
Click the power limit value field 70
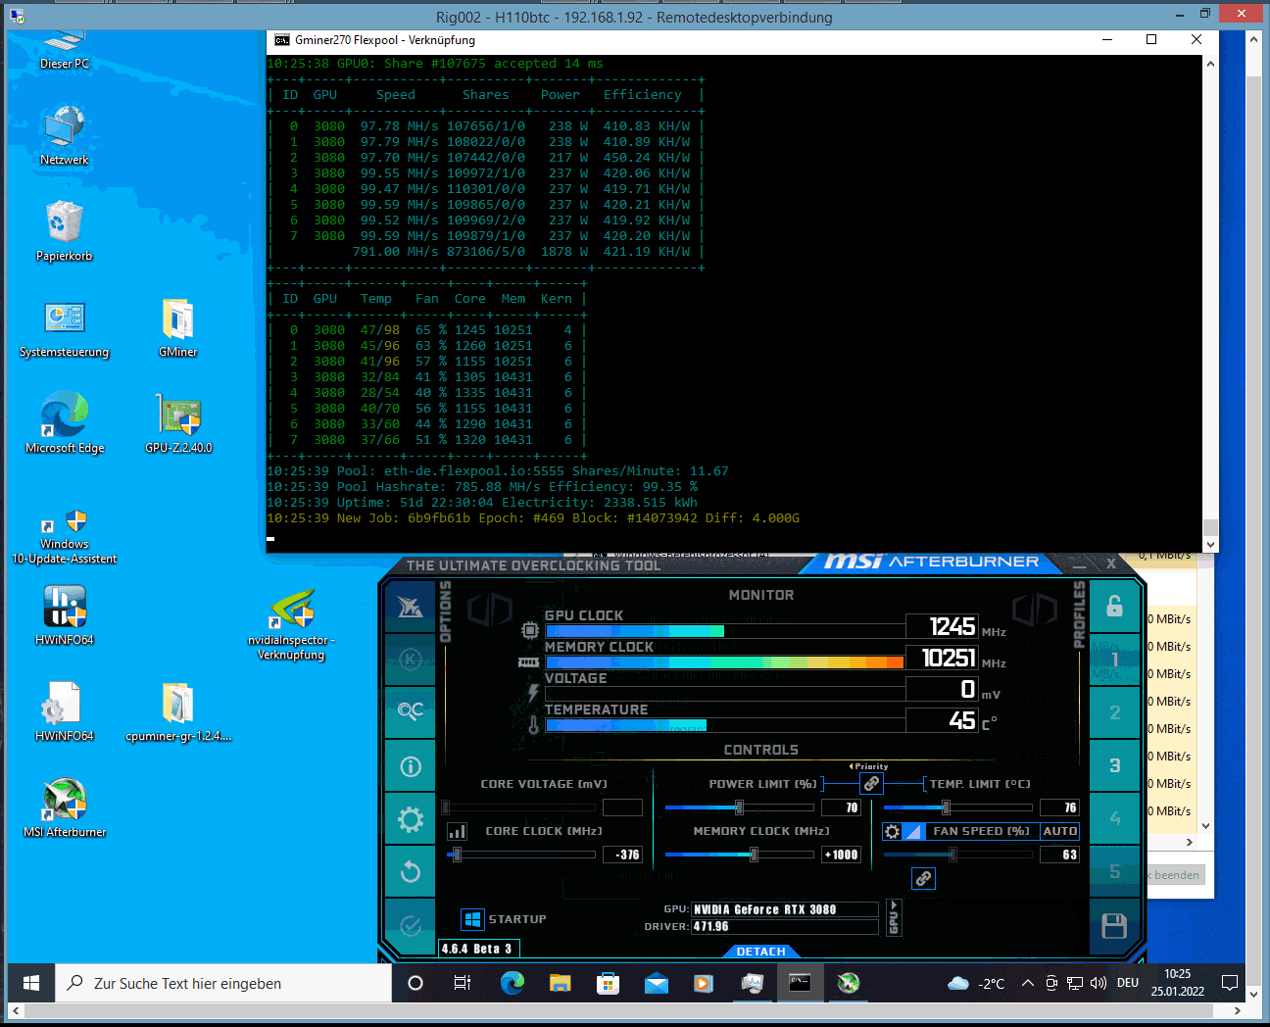tap(841, 807)
